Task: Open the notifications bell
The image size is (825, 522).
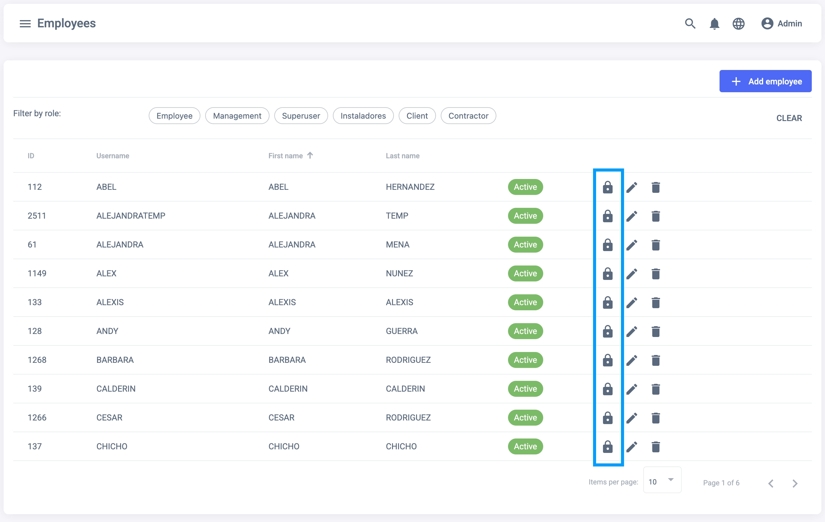Action: coord(714,24)
